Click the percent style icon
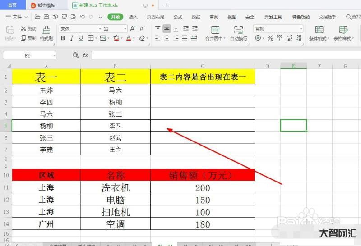 (x=270, y=38)
